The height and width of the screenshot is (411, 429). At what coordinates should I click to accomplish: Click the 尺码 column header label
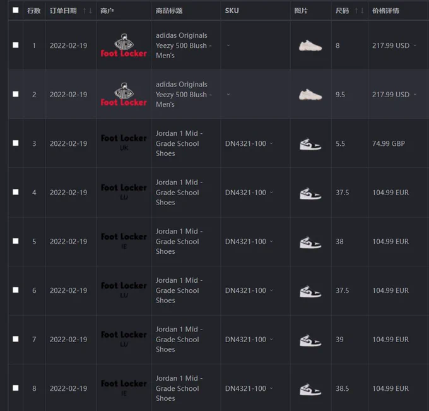tap(343, 11)
